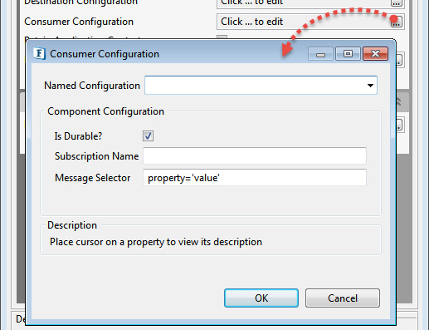Click the partially hidden ellipsis button below the title bar
The width and height of the screenshot is (429, 330).
[399, 60]
